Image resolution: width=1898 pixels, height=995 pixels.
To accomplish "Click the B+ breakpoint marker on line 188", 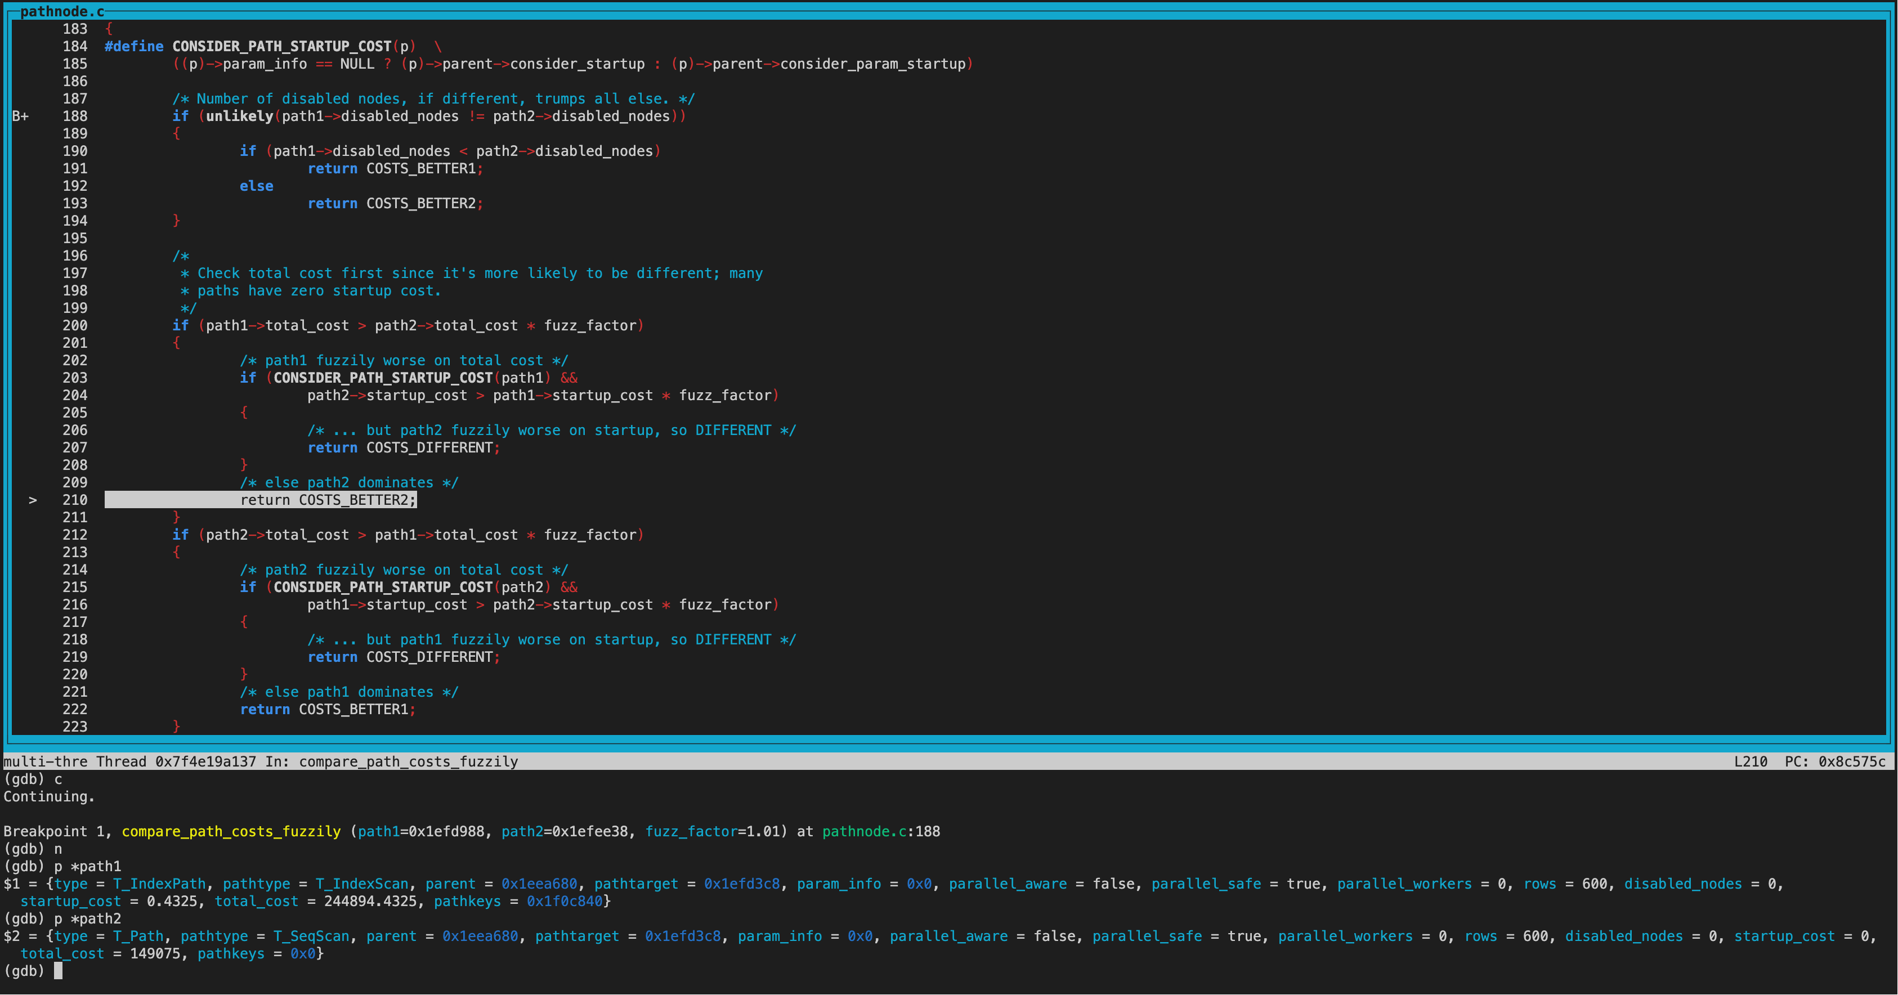I will point(20,116).
